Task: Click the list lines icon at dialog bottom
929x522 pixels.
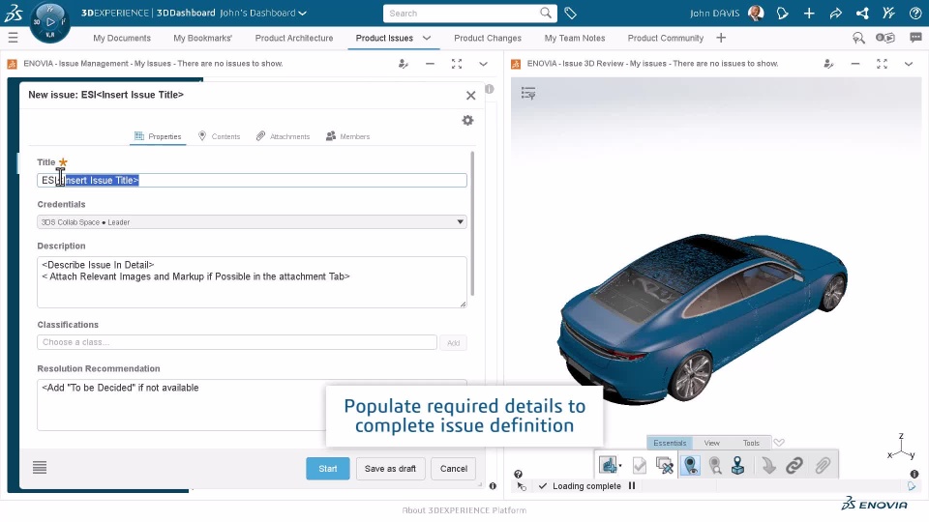Action: [x=40, y=468]
